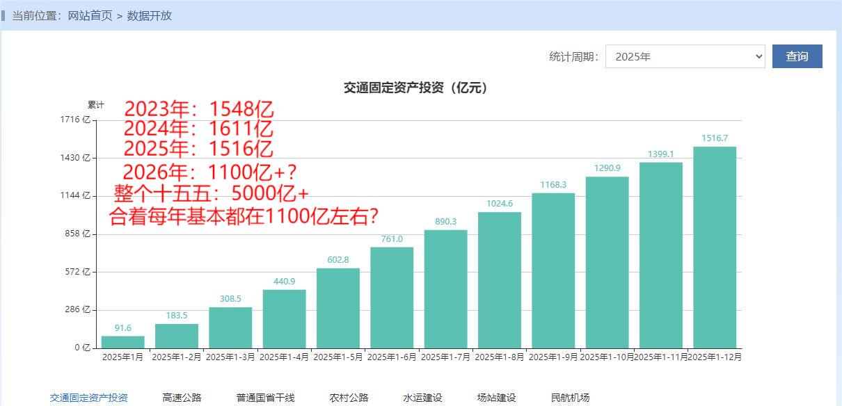Image resolution: width=842 pixels, height=406 pixels.
Task: Click the 2025年1-6月 bar valued 761.0
Action: point(392,298)
